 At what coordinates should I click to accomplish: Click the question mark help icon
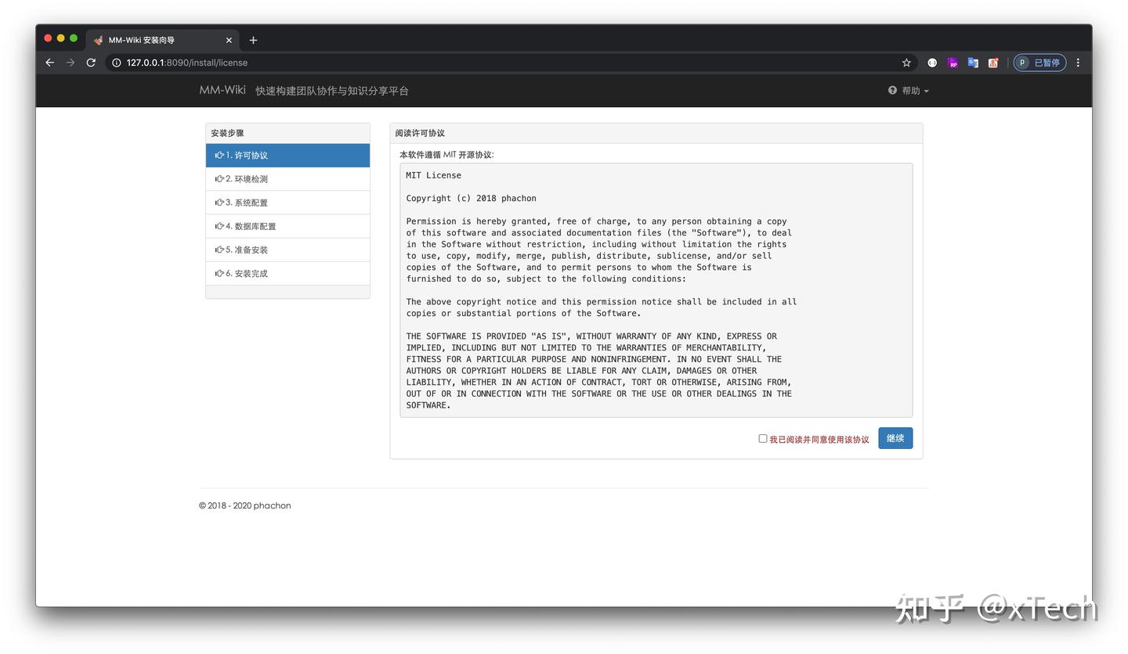[892, 90]
